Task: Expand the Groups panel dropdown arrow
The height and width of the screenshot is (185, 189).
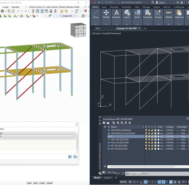Action: point(158,24)
